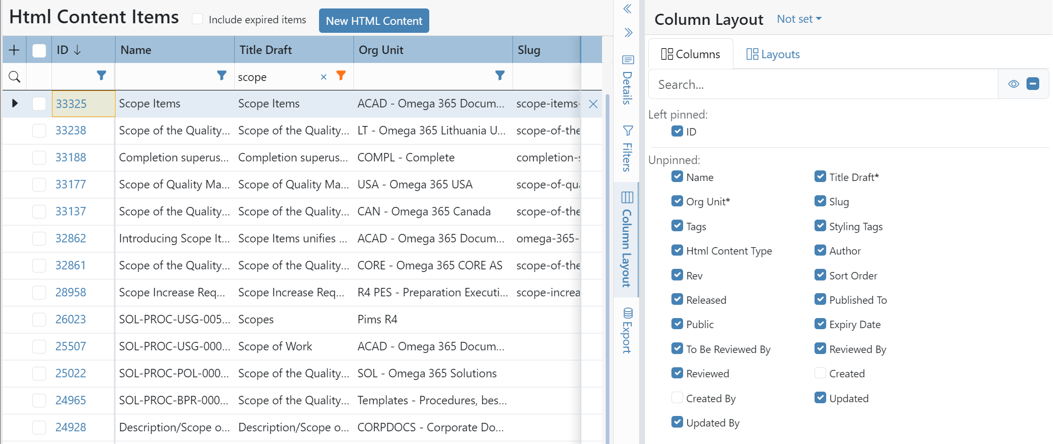This screenshot has height=444, width=1053.
Task: Click the blue minus box to deselect all columns
Action: tap(1033, 84)
